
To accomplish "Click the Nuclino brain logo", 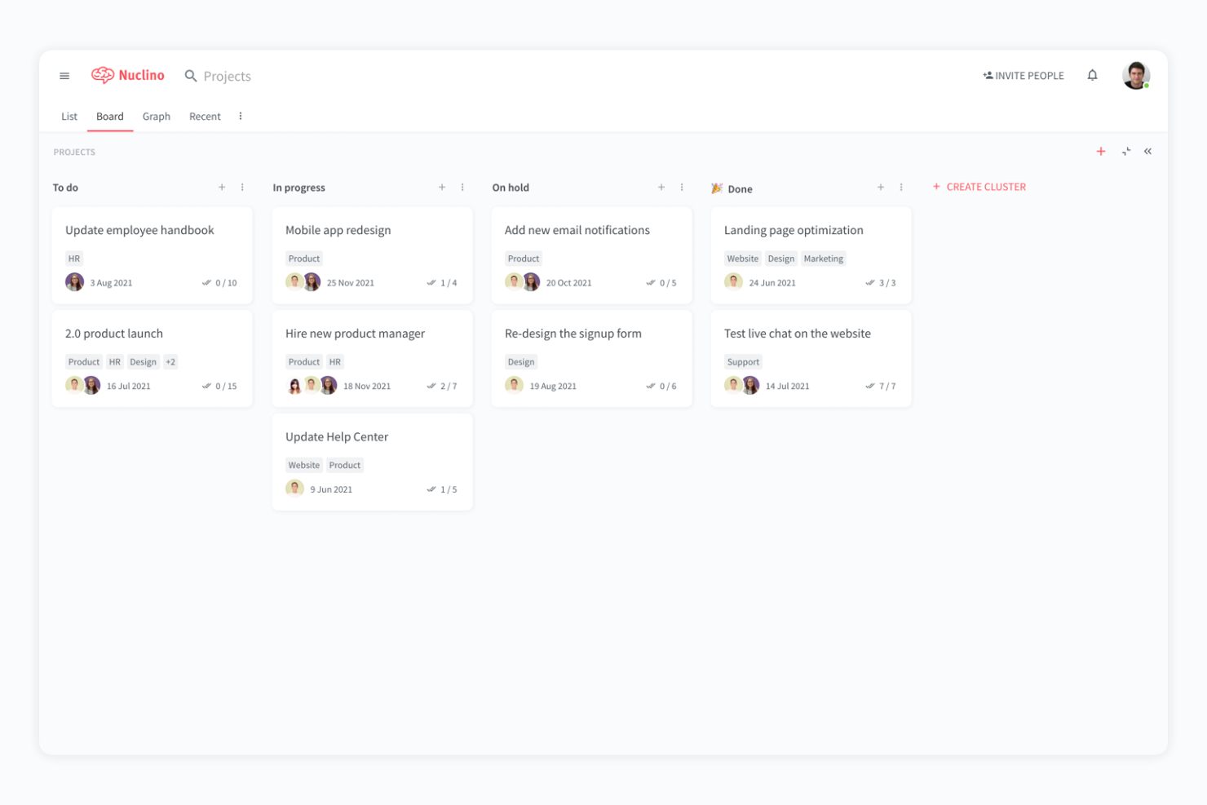I will pos(104,75).
